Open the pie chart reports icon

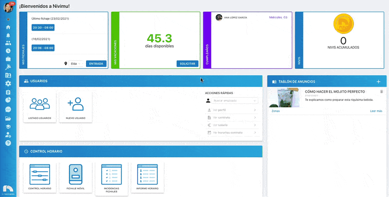[8, 100]
